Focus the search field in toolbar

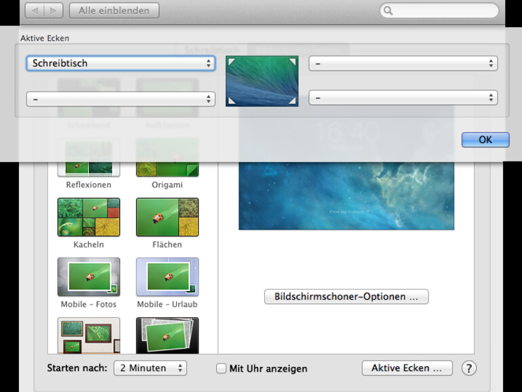tap(439, 11)
